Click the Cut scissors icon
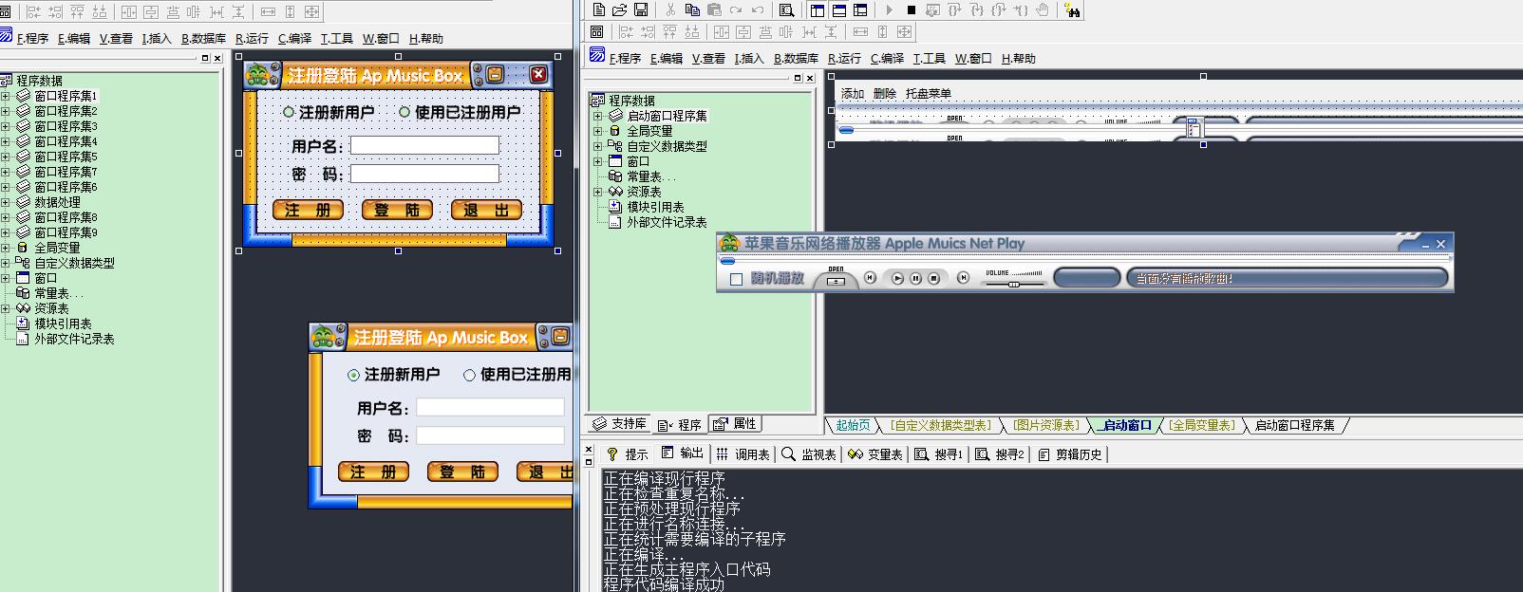Screen dimensions: 1523x592 coord(670,9)
